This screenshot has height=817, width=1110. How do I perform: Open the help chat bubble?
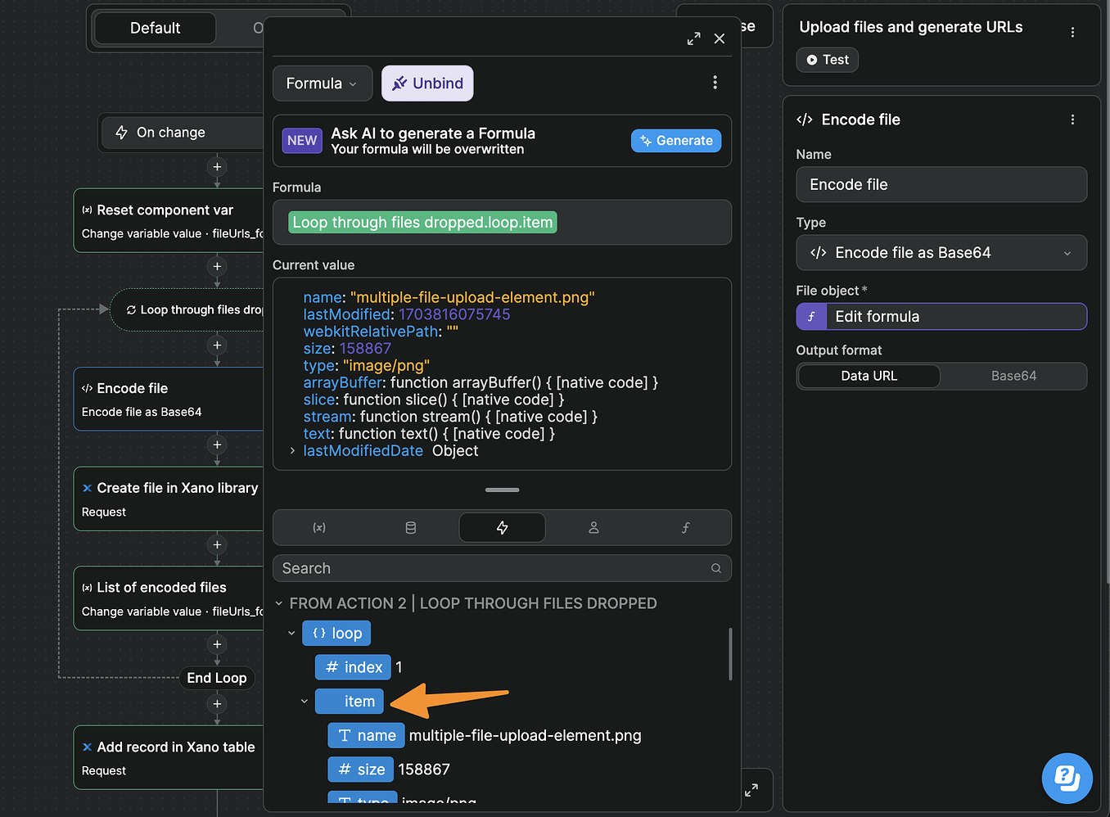tap(1067, 779)
